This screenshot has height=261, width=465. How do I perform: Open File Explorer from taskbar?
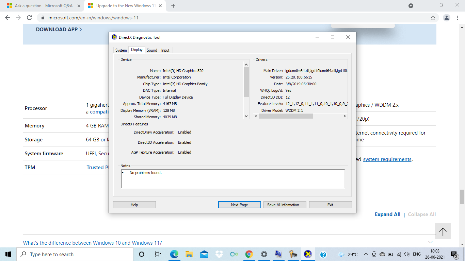[x=190, y=254]
